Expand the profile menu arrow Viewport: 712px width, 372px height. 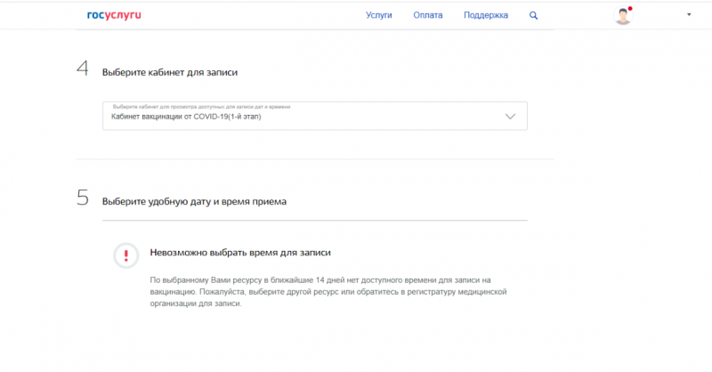coord(689,15)
